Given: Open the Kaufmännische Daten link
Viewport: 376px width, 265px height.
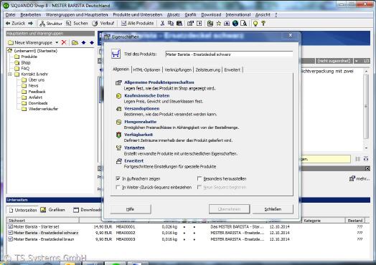Looking at the screenshot, I should [147, 95].
